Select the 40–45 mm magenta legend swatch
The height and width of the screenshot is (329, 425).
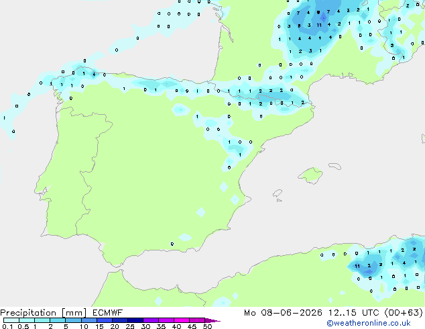pos(182,320)
